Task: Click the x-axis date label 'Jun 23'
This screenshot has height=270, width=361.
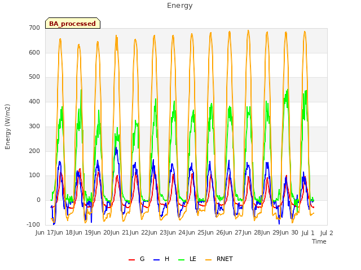Action: (x=158, y=233)
